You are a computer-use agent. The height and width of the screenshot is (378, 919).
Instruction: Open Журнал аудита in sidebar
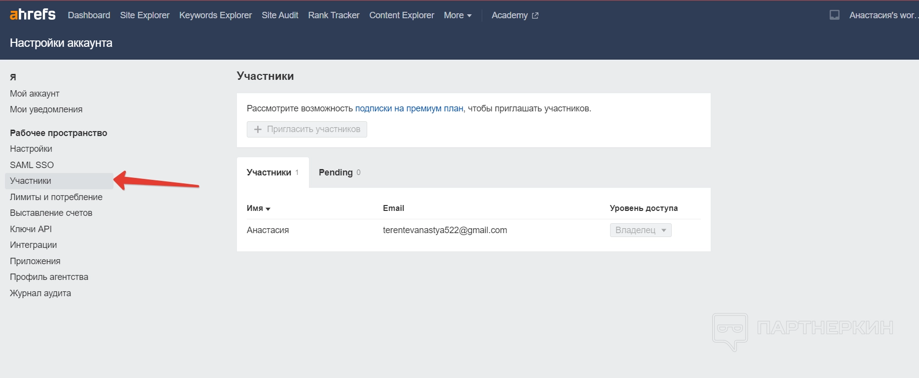pos(40,293)
